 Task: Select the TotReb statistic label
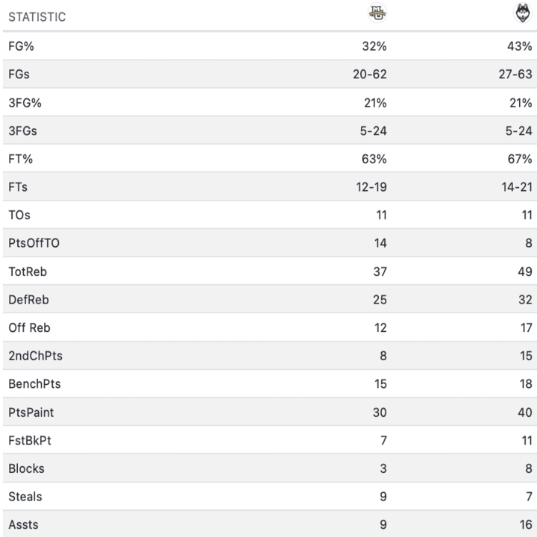pos(28,271)
